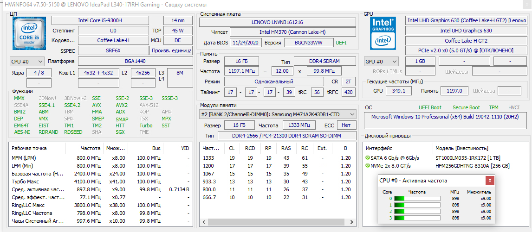Click the CL column header in memory table
The width and height of the screenshot is (532, 232).
tap(232, 148)
